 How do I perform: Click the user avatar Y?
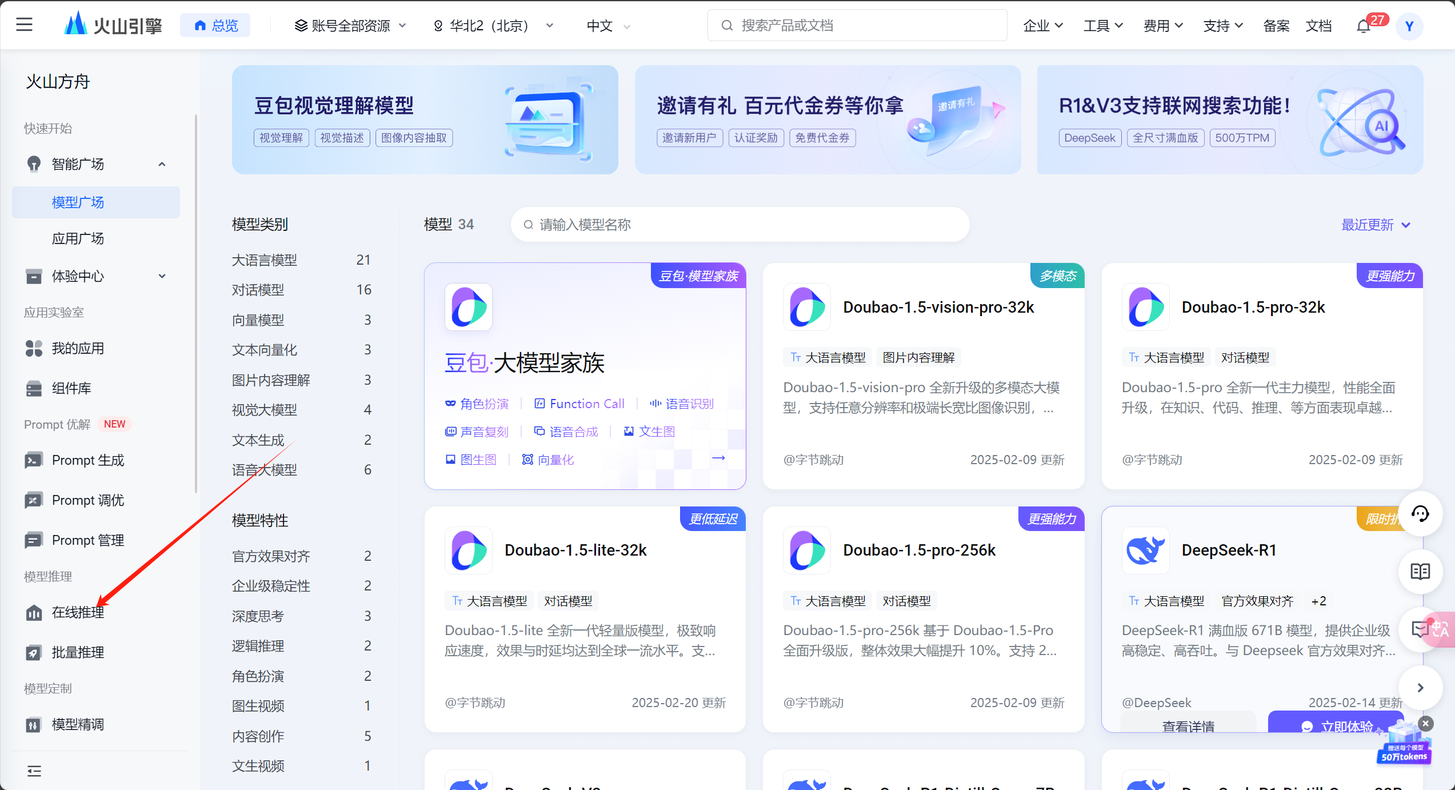point(1409,26)
